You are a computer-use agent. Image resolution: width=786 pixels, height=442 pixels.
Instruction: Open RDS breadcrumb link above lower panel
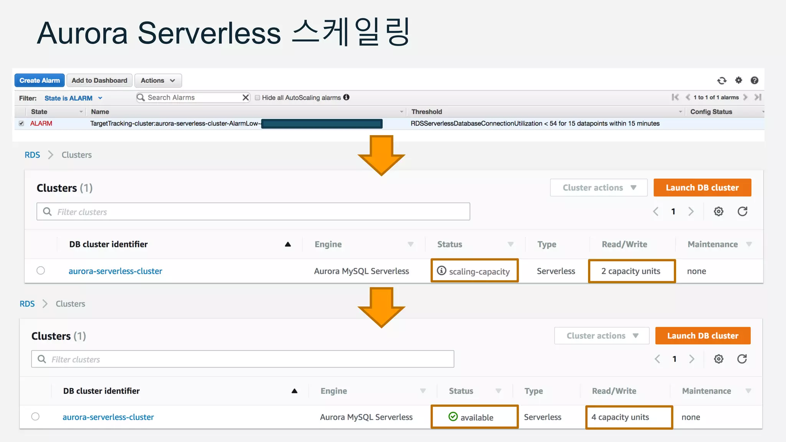[27, 303]
